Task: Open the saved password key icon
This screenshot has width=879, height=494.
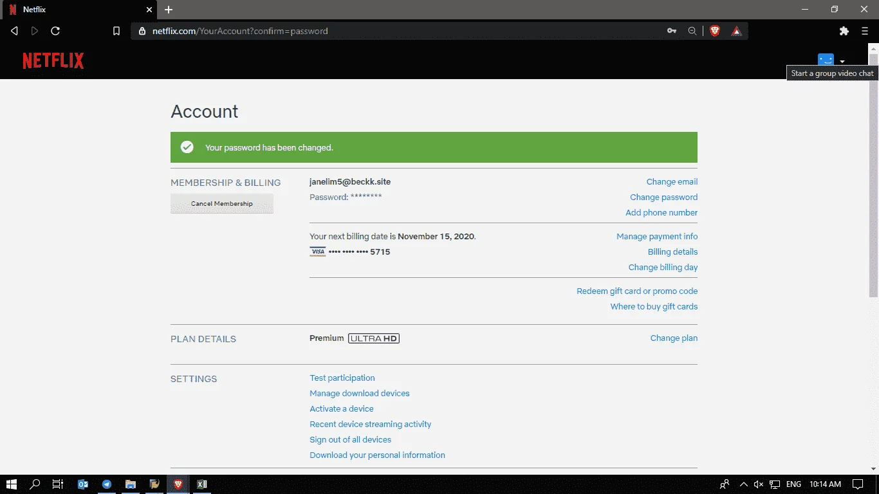Action: click(672, 31)
